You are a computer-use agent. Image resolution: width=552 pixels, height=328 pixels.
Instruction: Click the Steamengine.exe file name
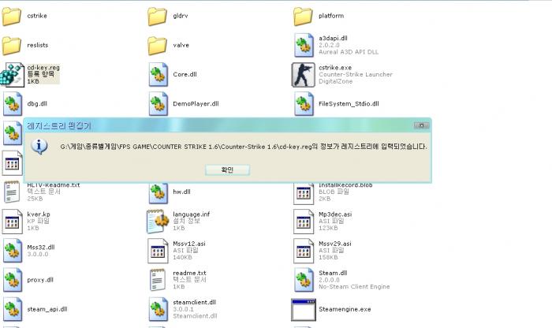click(345, 309)
